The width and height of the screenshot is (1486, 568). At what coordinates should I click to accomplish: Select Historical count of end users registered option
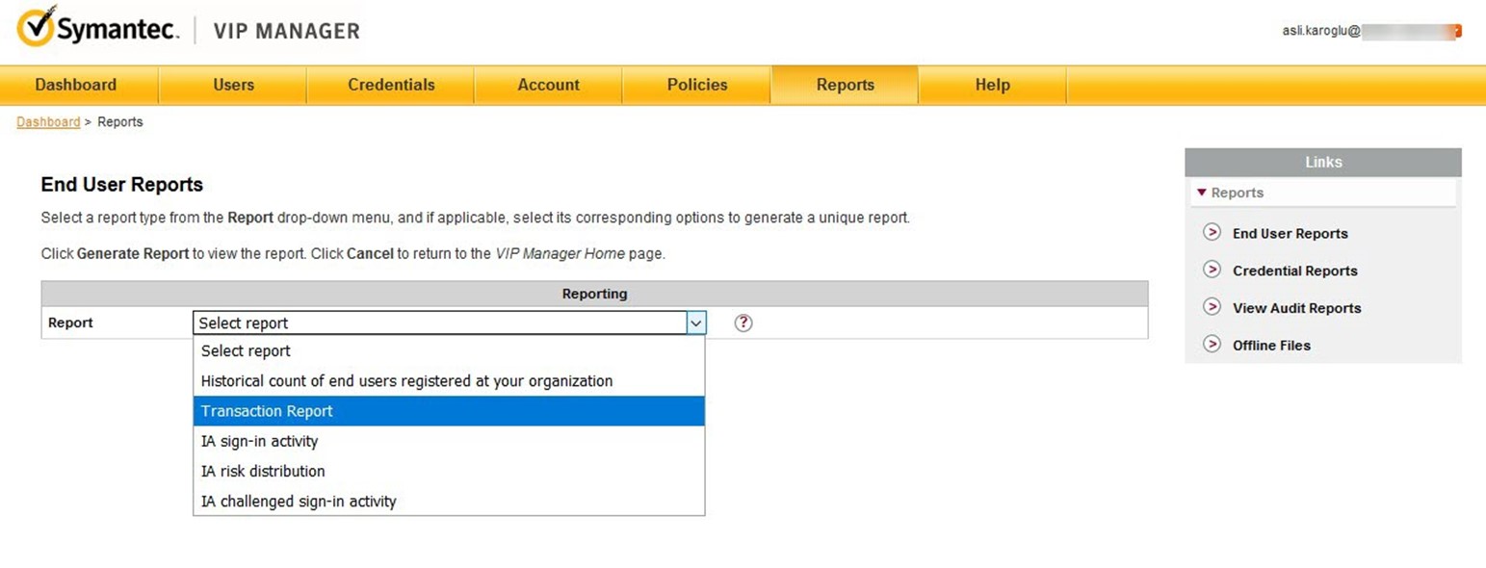[x=449, y=381]
